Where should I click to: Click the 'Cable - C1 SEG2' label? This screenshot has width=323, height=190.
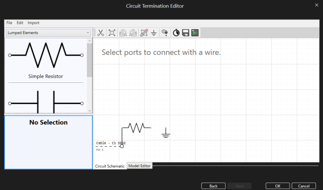tap(111, 143)
